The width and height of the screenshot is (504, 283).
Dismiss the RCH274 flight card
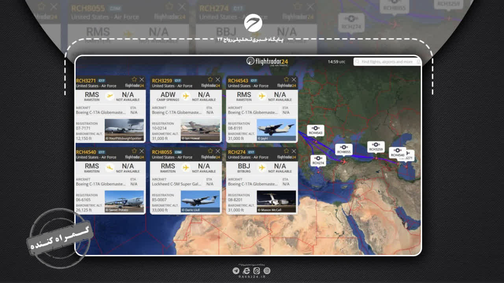pos(294,151)
